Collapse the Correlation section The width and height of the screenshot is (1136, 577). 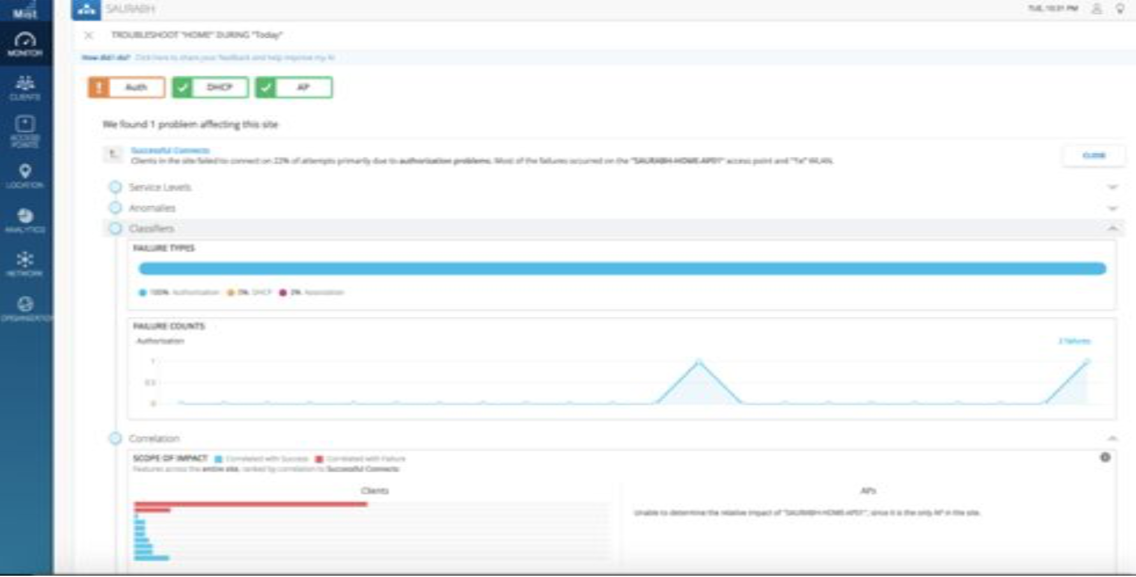tap(1112, 438)
